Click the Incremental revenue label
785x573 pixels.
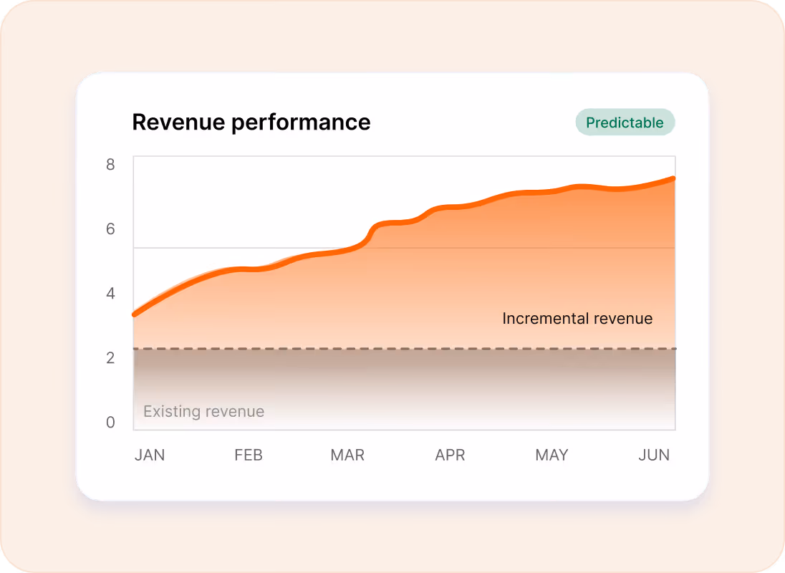[577, 318]
